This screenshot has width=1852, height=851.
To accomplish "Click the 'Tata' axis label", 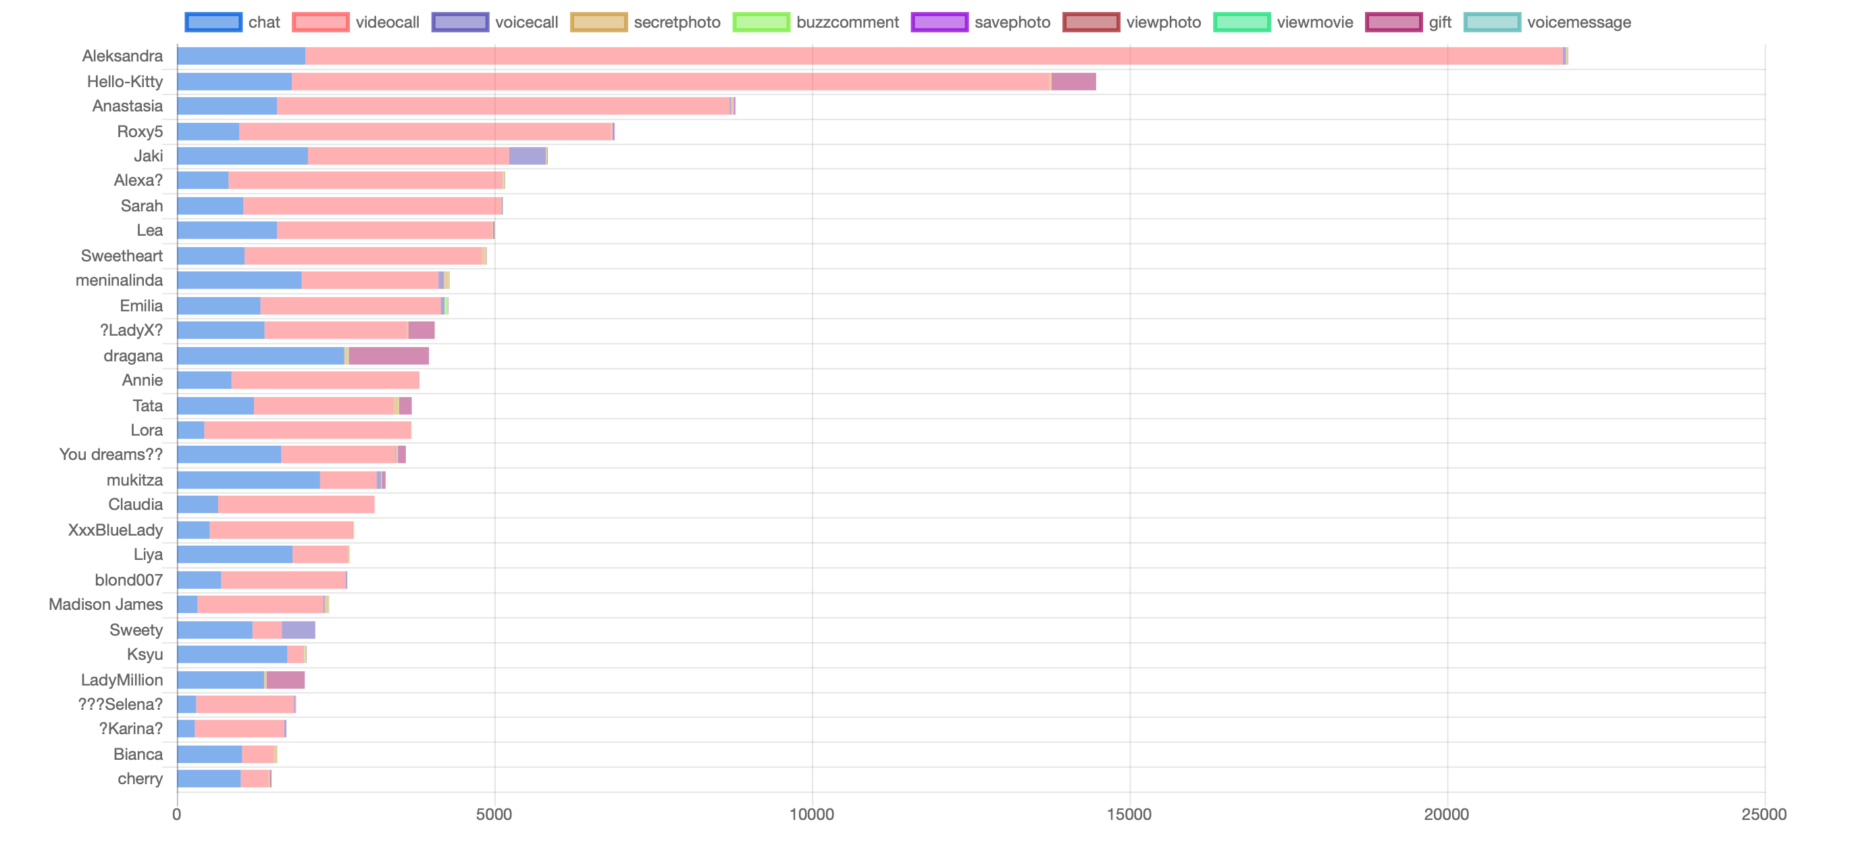I will [148, 406].
